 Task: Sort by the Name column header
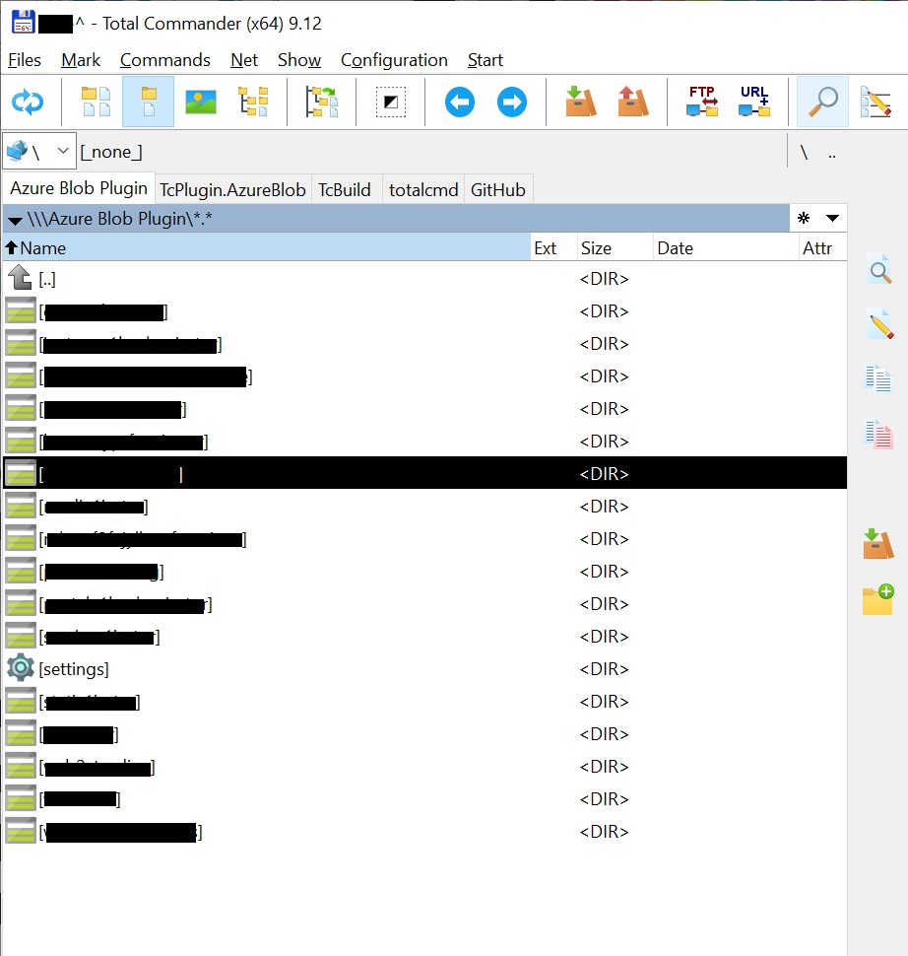266,248
